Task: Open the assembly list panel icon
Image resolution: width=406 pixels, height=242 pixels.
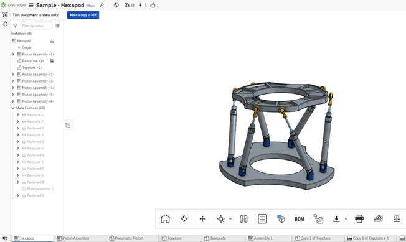Action: pyautogui.click(x=5, y=15)
